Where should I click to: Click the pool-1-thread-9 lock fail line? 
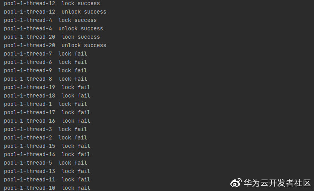(46, 71)
